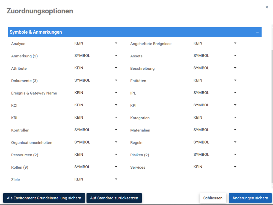Open the Entitäten dropdown
Screen dimensions: 273x205
pos(215,80)
